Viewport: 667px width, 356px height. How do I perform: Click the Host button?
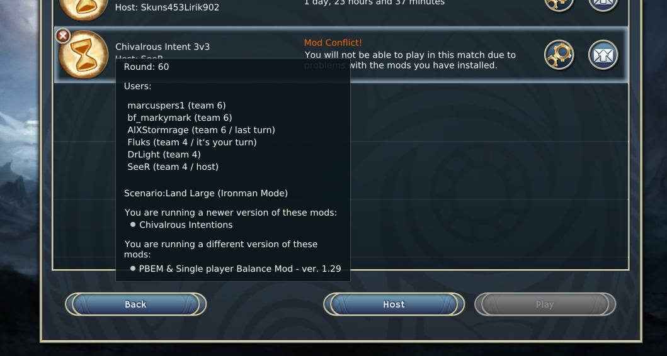394,304
